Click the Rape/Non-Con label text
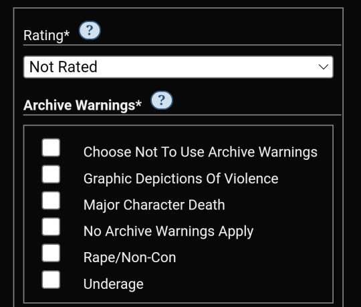The width and height of the screenshot is (361, 307). click(x=130, y=258)
